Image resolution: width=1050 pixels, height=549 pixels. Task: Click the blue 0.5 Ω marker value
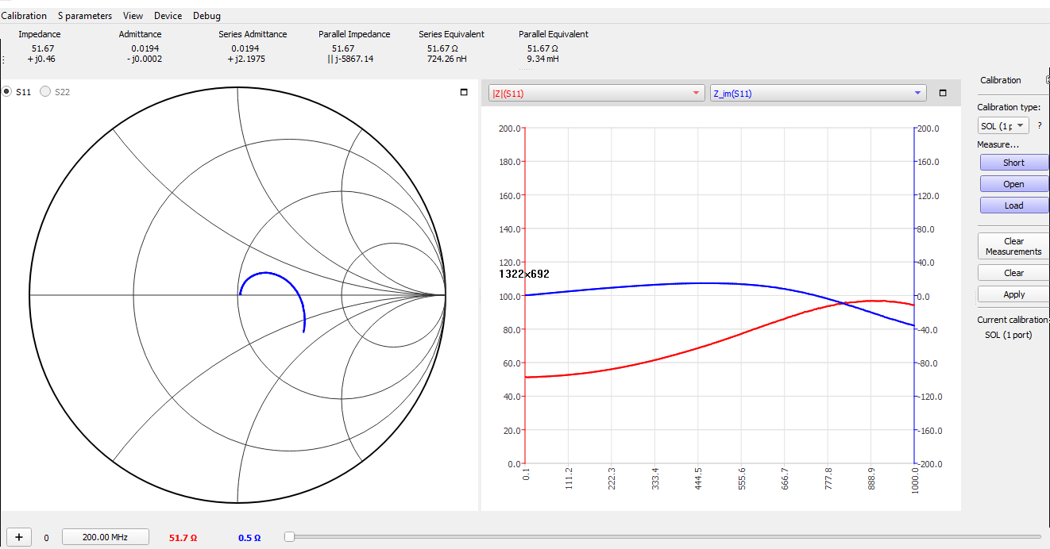pos(249,538)
